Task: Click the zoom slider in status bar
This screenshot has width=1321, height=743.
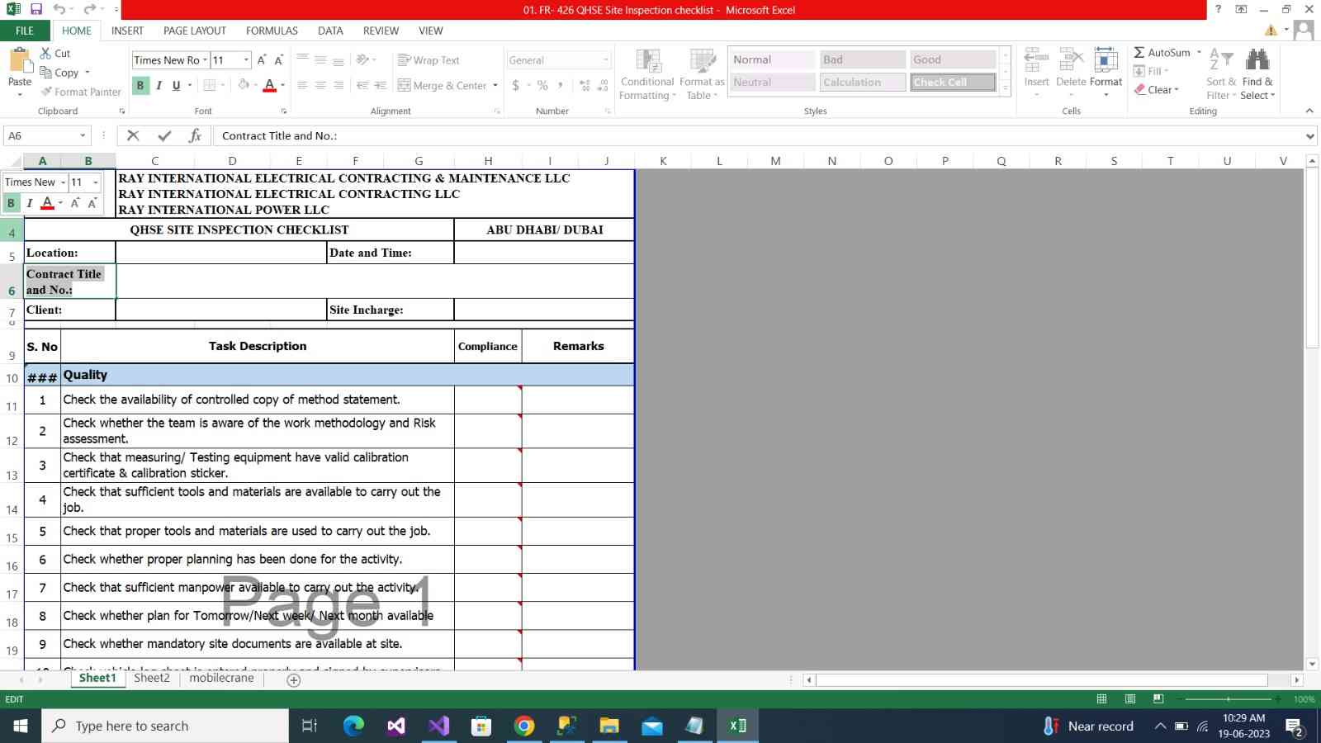Action: click(1228, 699)
